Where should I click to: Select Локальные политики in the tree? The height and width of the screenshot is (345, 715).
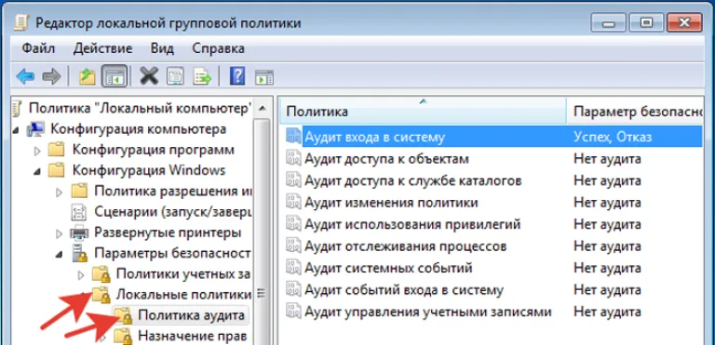183,295
